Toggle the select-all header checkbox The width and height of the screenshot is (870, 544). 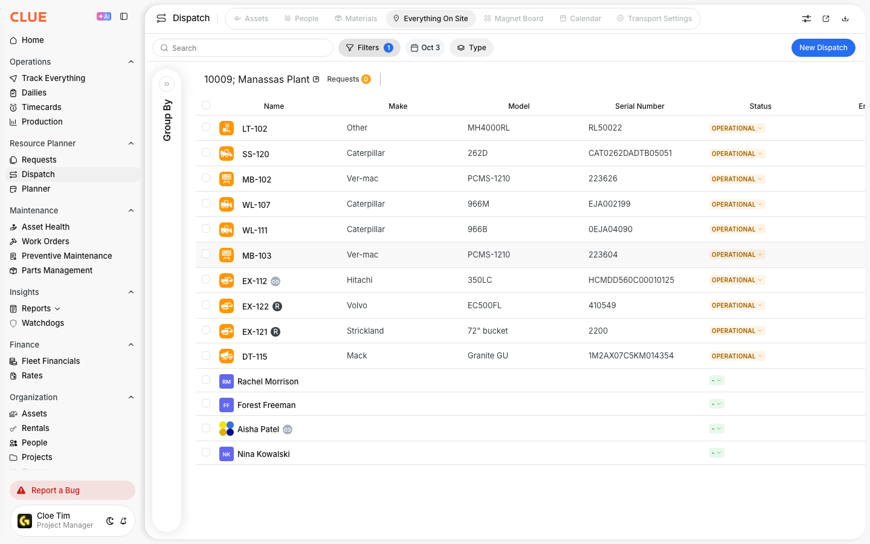pyautogui.click(x=206, y=105)
